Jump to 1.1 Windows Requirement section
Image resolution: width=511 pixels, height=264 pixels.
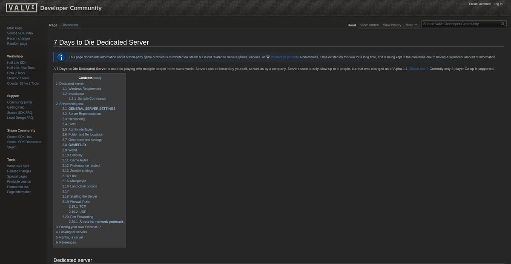pos(82,89)
